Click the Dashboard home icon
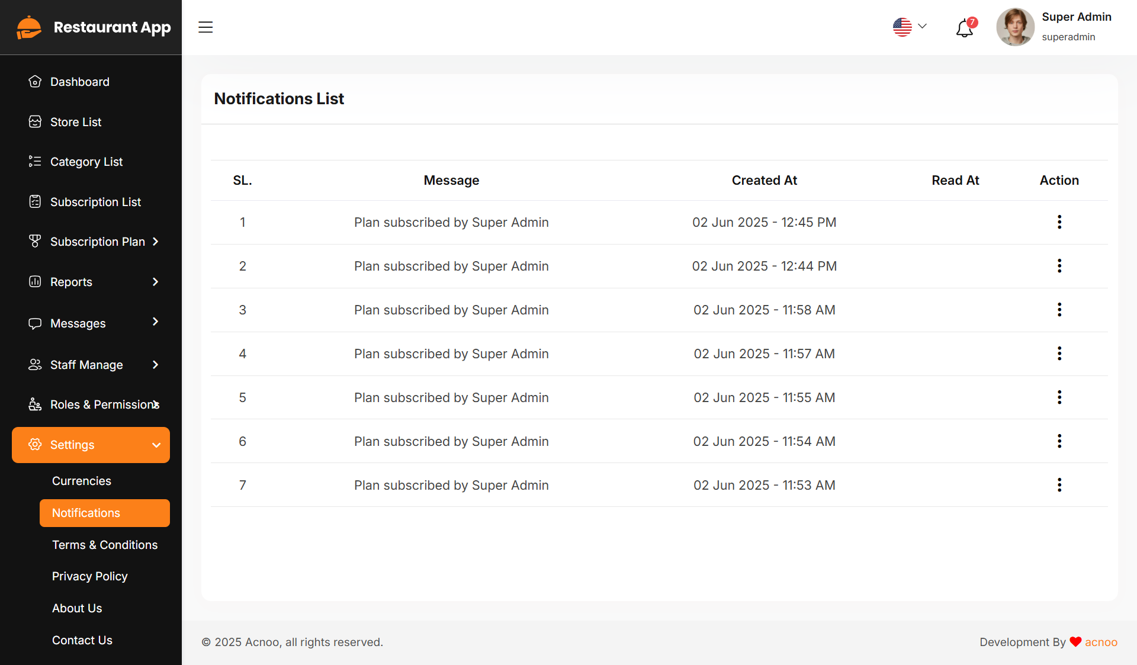The height and width of the screenshot is (665, 1137). [35, 82]
